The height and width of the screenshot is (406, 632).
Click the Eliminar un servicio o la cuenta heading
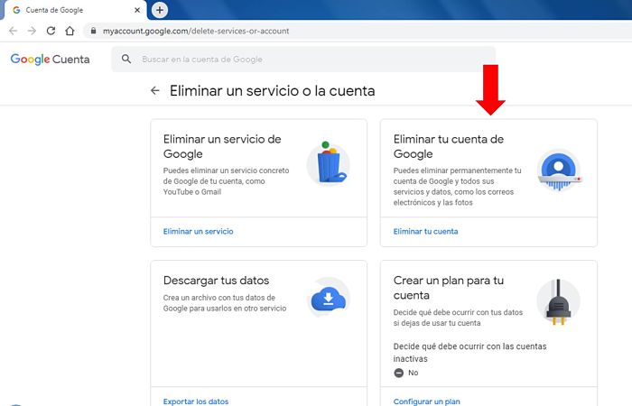[x=272, y=91]
